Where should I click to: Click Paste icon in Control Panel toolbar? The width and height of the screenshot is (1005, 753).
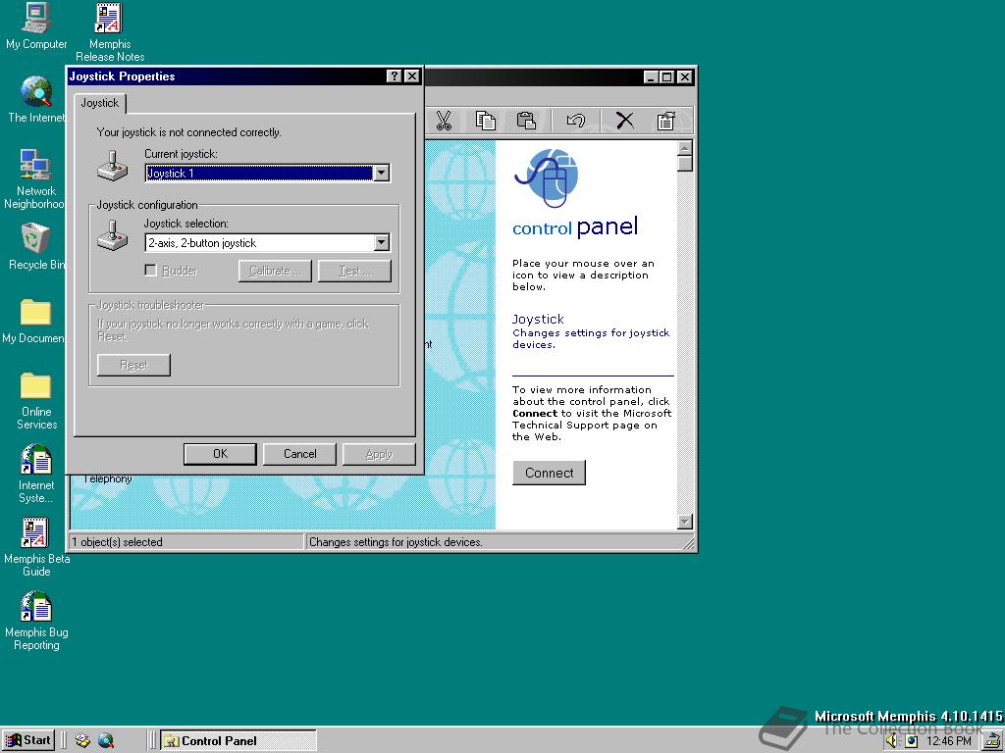click(526, 121)
